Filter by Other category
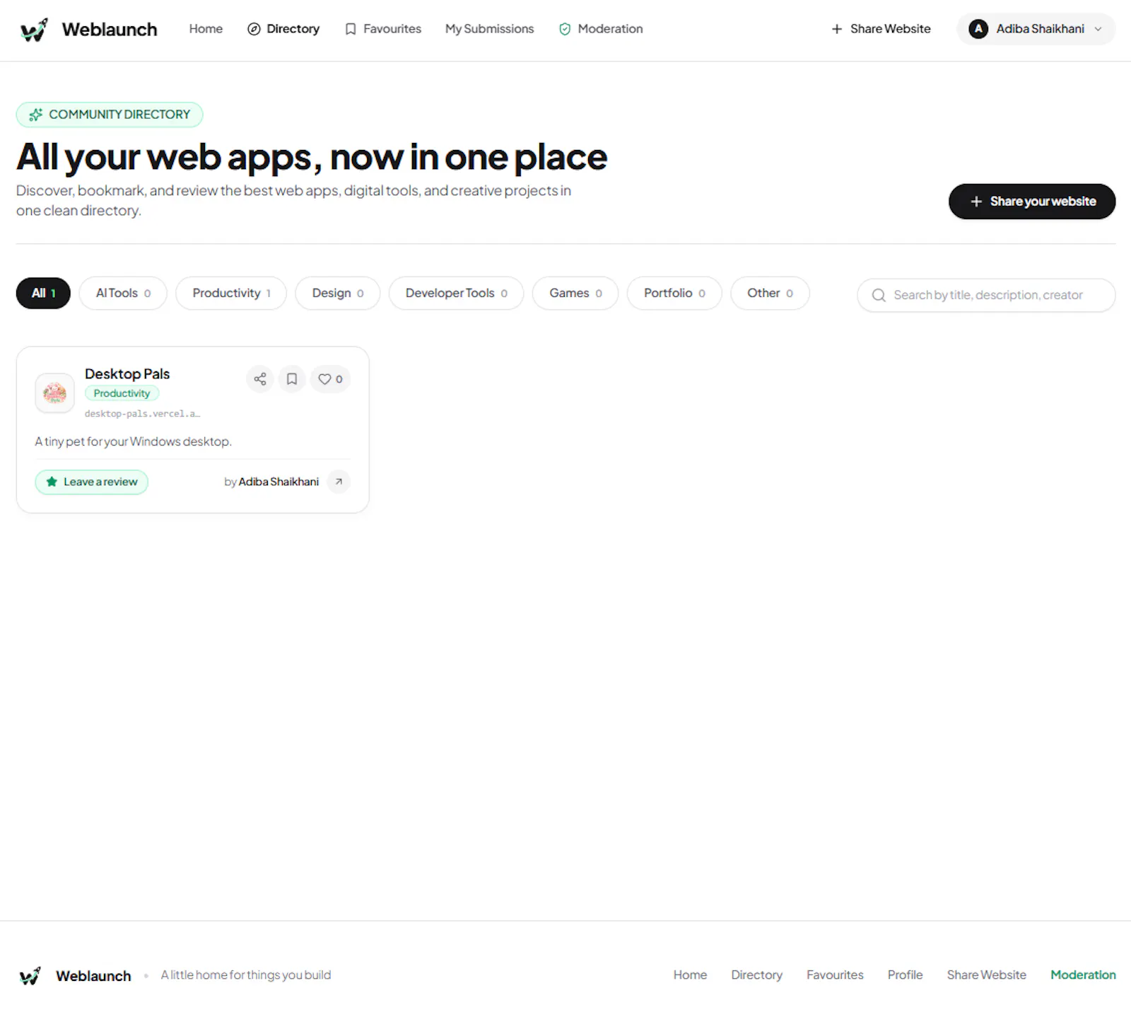The height and width of the screenshot is (1017, 1131). coord(770,293)
